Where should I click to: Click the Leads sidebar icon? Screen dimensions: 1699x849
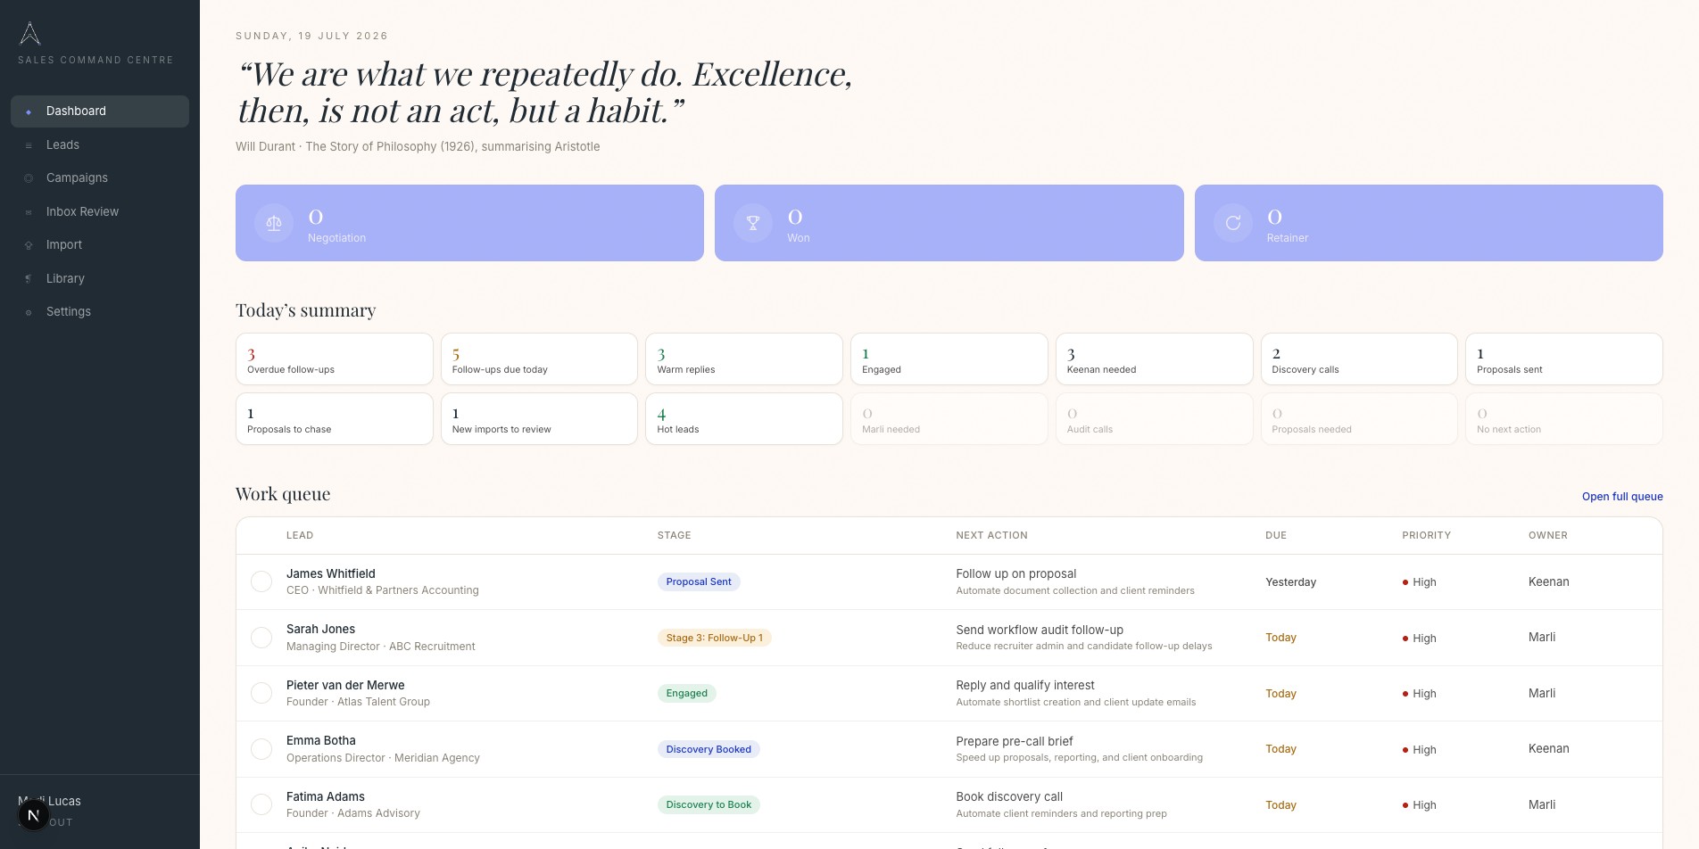[29, 145]
